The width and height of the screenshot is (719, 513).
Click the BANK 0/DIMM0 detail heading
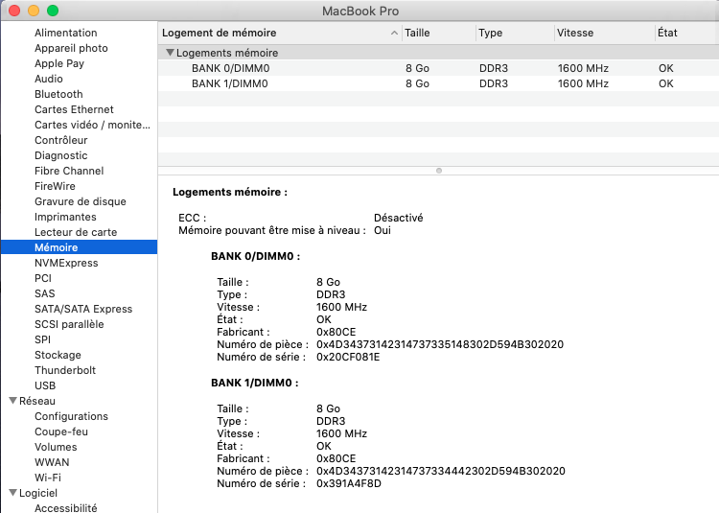[x=255, y=256]
